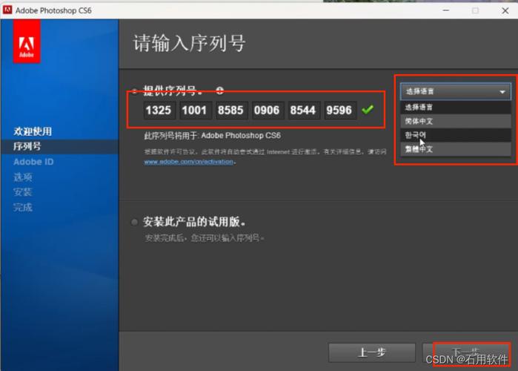Viewport: 518px width, 371px height.
Task: Choose 选择语言 entry in dropdown list
Action: pyautogui.click(x=455, y=107)
